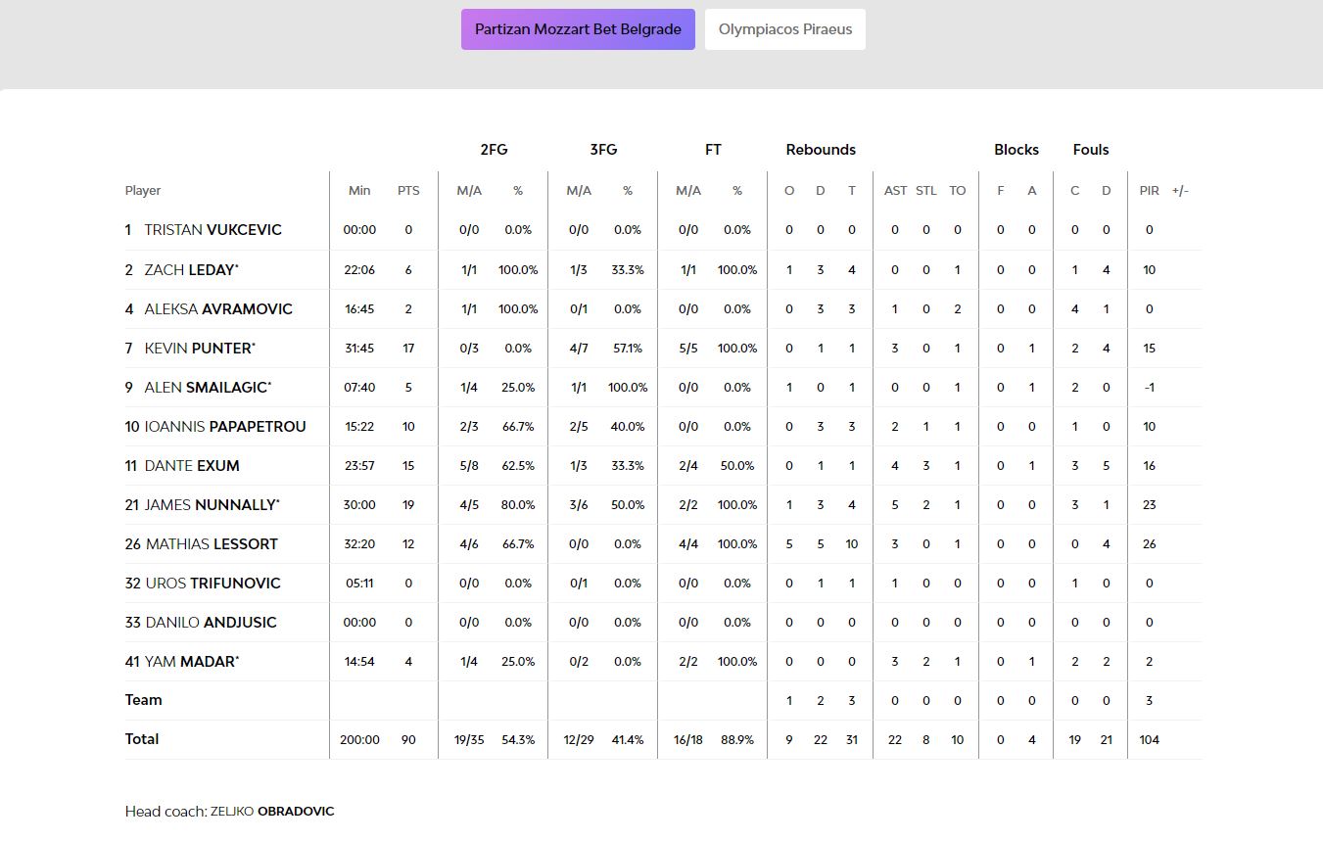Open Aleksa Avramovic player profile
Viewport: 1323px width, 842px height.
(217, 308)
